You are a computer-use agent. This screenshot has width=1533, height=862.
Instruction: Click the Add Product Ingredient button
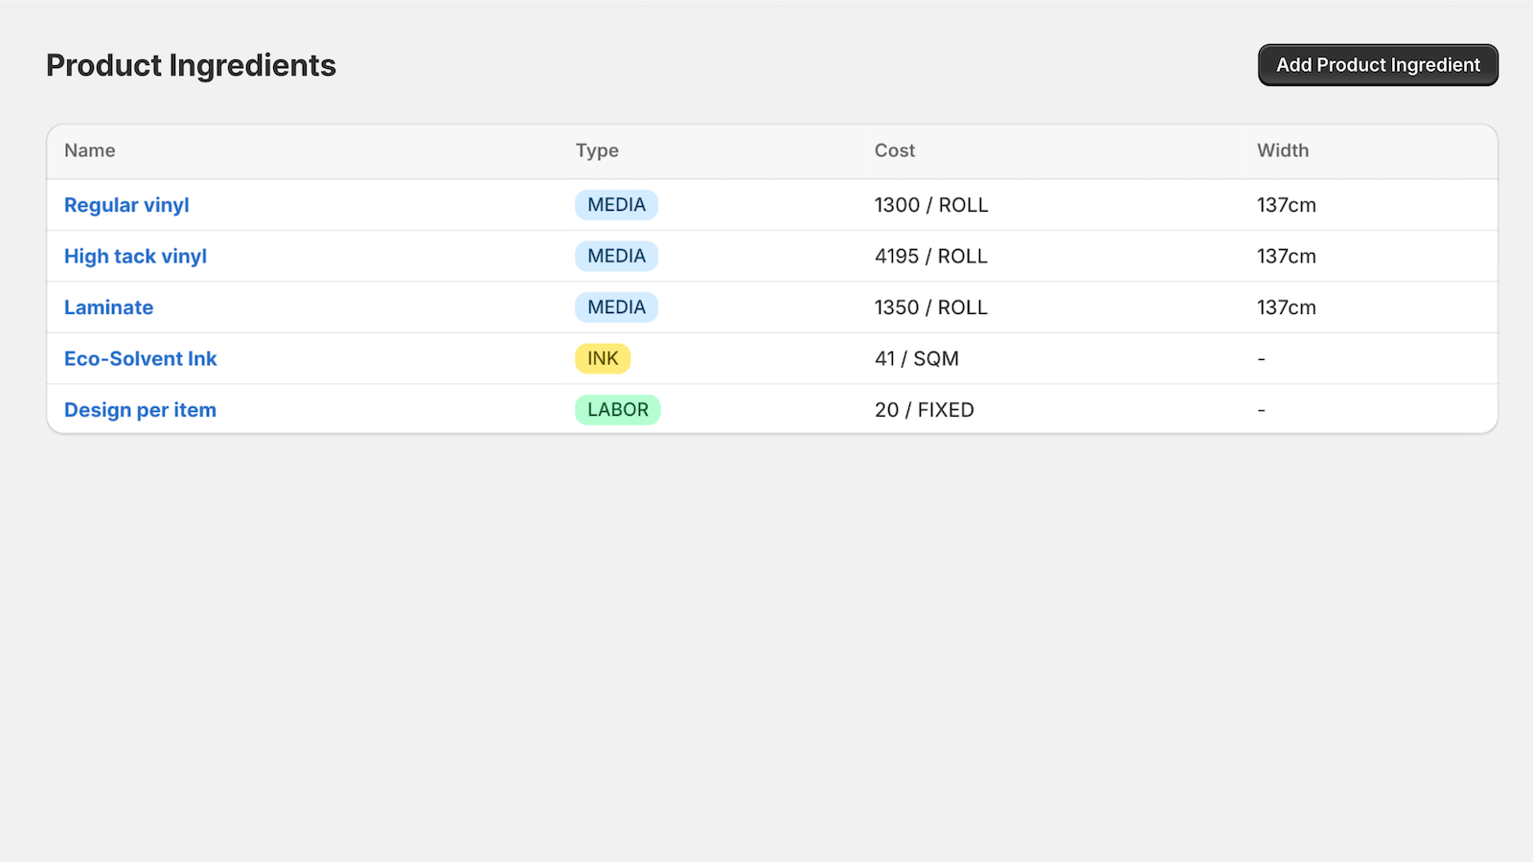[x=1378, y=65]
